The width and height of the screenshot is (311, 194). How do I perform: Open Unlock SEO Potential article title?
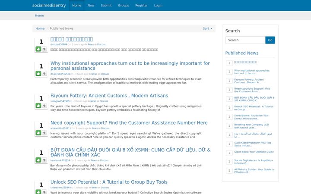point(109,182)
